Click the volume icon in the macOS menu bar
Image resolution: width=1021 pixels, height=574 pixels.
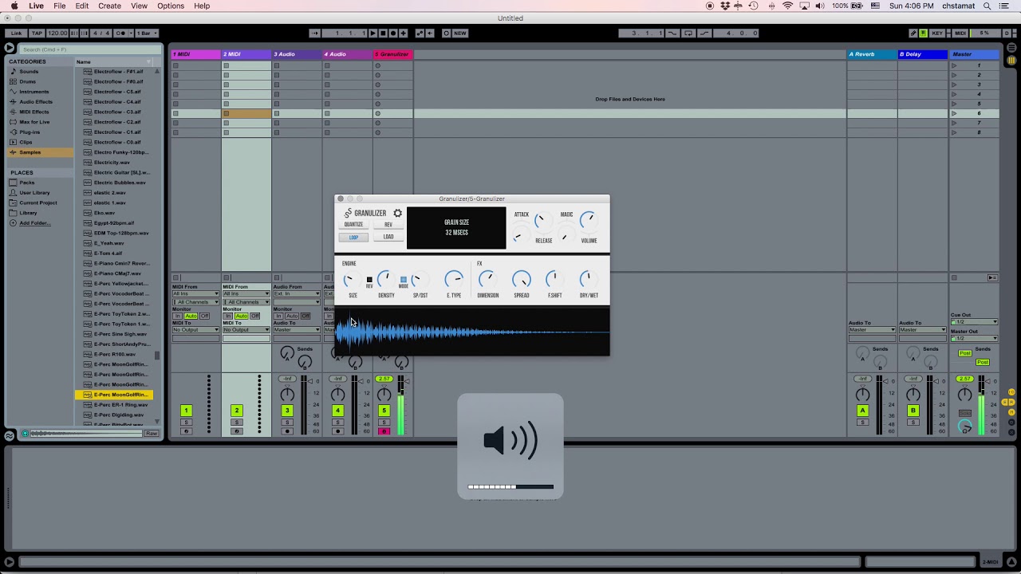[x=819, y=6]
